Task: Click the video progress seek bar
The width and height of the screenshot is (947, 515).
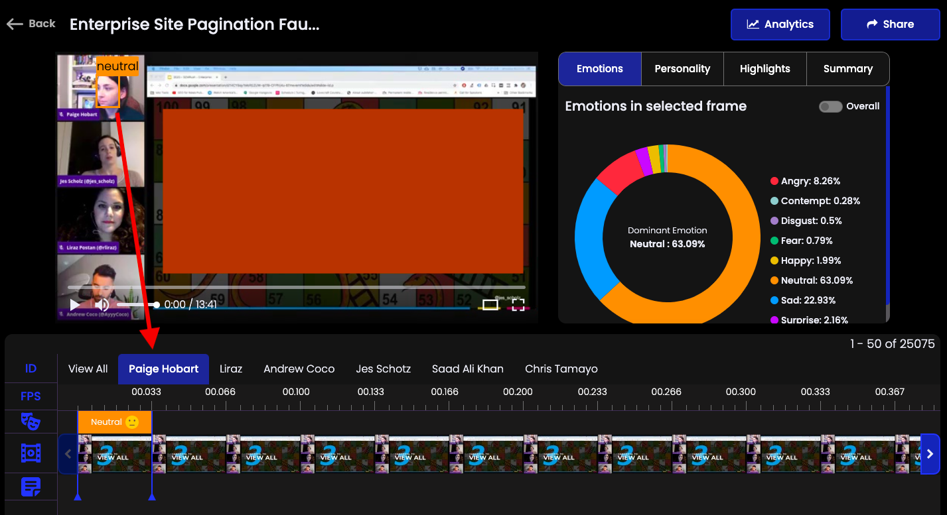Action: (x=297, y=287)
